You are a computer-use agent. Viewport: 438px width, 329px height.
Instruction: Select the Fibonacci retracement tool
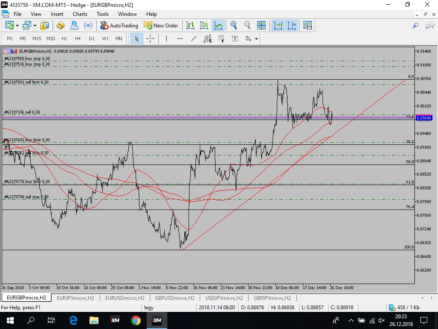(221, 39)
